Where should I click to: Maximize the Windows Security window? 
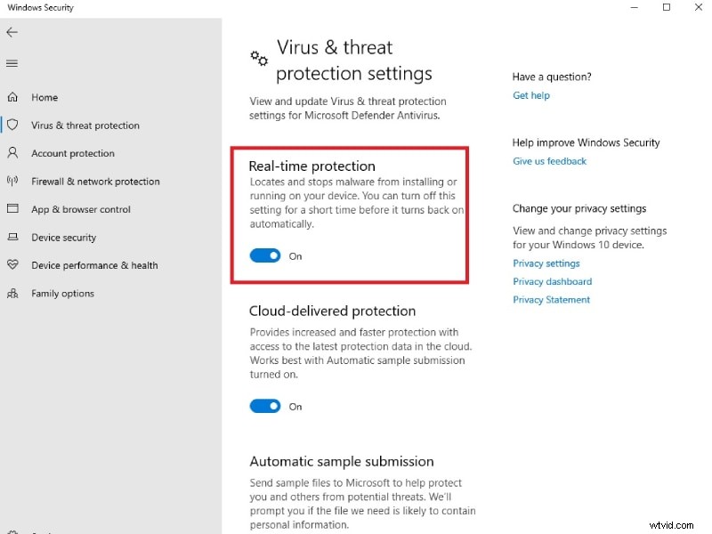[x=667, y=8]
